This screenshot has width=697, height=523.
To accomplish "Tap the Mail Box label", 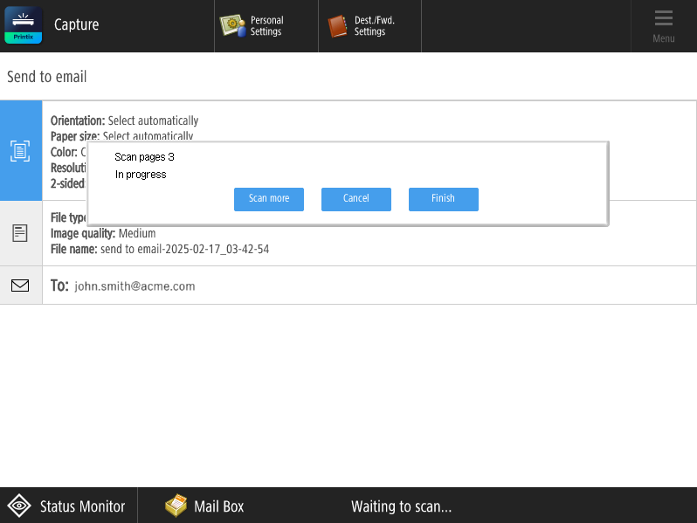I will (218, 506).
